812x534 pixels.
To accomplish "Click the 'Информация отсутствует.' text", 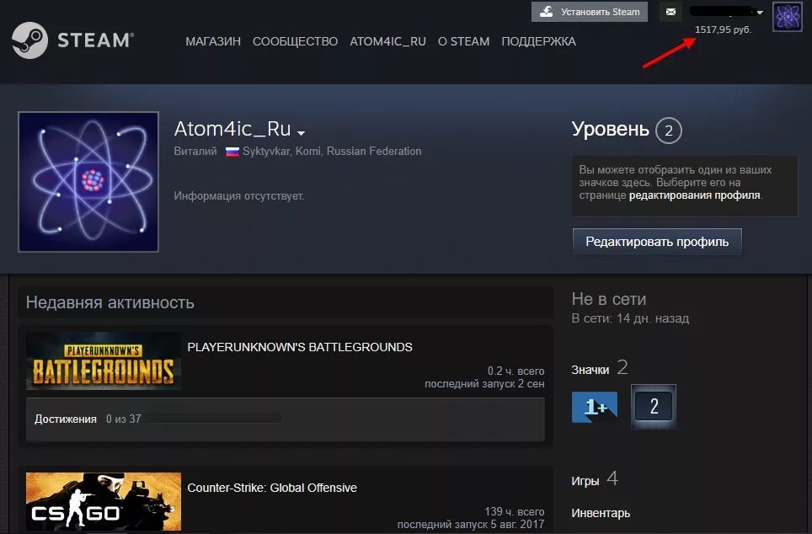I will coord(238,196).
